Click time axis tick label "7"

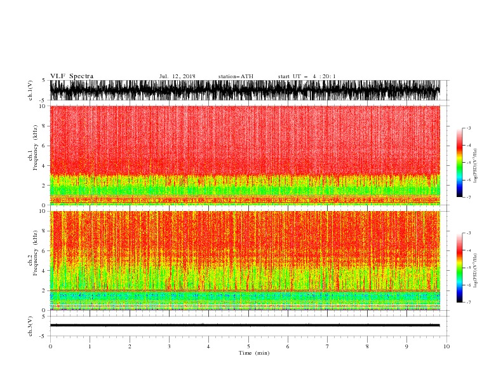click(x=328, y=346)
